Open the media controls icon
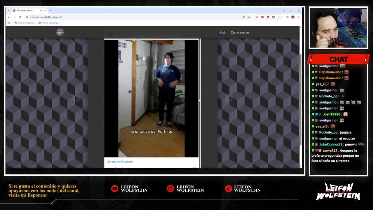Screen dimensions: 373x210 287,17
